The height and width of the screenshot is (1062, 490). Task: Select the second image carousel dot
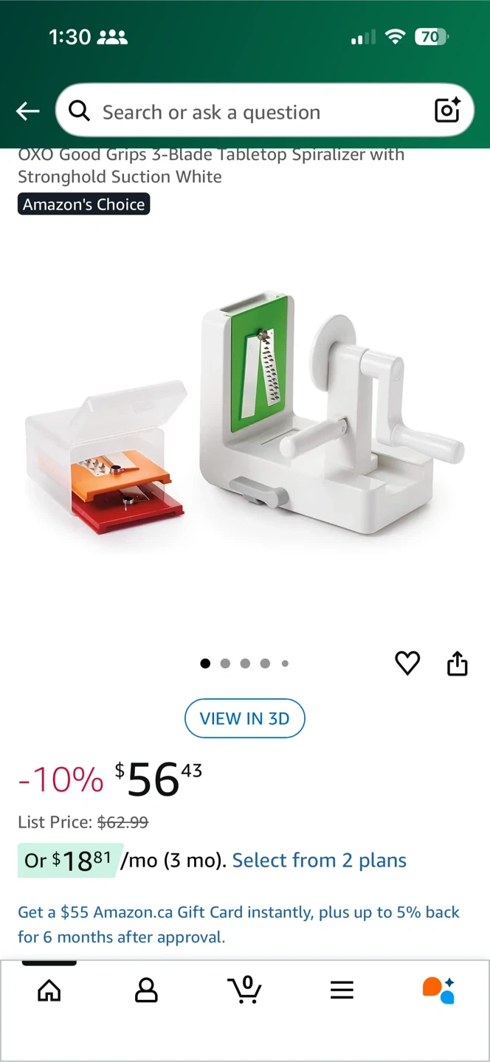coord(225,663)
